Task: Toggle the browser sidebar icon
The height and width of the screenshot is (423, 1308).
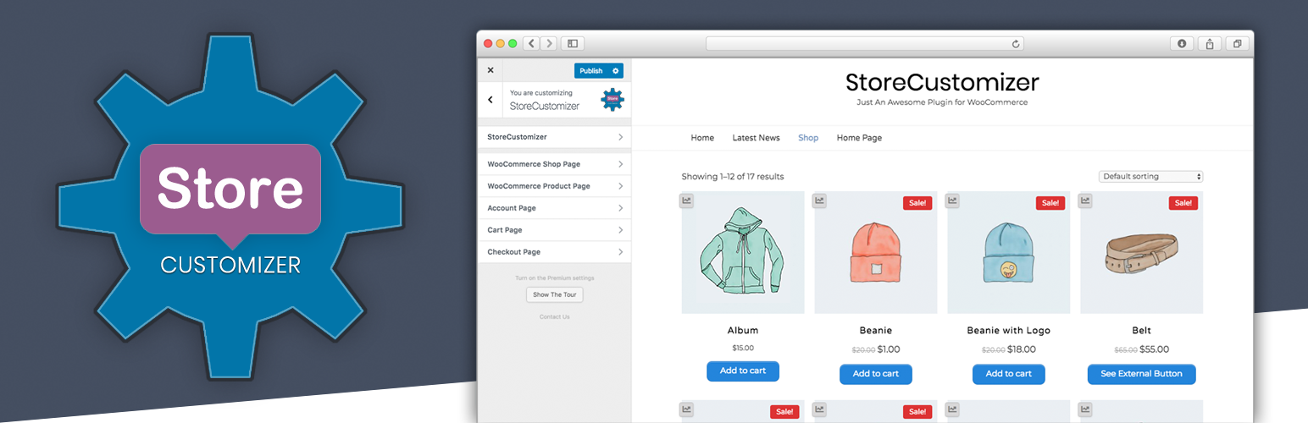Action: [573, 44]
